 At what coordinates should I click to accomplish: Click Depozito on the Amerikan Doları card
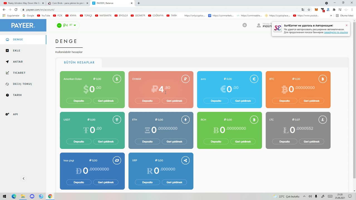pyautogui.click(x=79, y=101)
